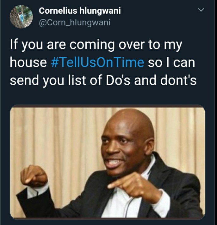Click the words "Do's and" in the tweet
217x225 pixels.
click(x=131, y=80)
